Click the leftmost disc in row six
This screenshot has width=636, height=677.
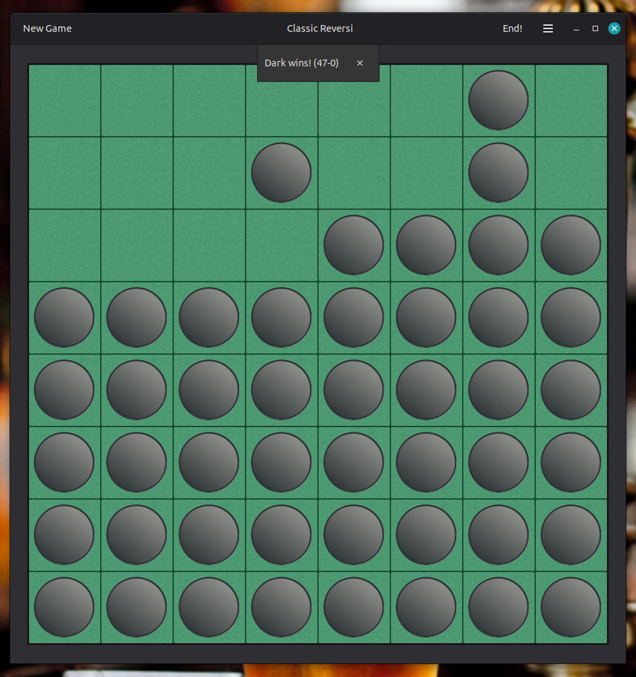(x=64, y=462)
